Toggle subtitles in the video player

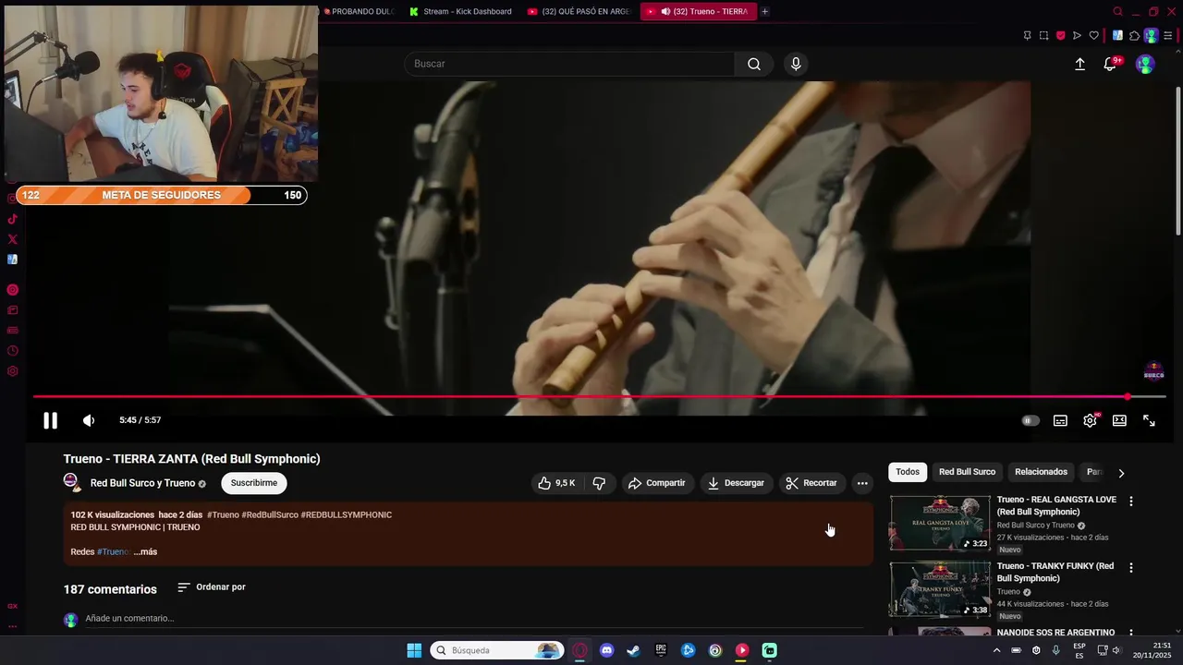click(1060, 420)
